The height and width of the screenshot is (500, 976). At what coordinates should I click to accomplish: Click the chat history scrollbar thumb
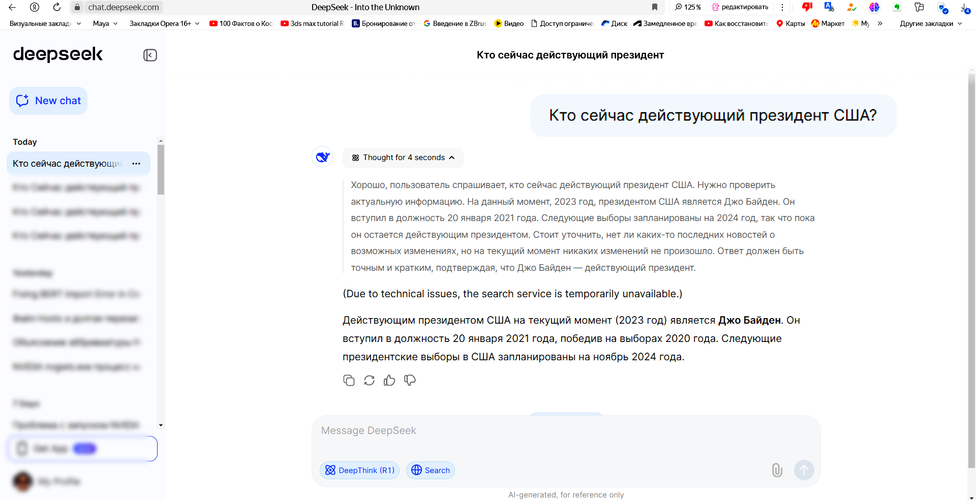(161, 169)
